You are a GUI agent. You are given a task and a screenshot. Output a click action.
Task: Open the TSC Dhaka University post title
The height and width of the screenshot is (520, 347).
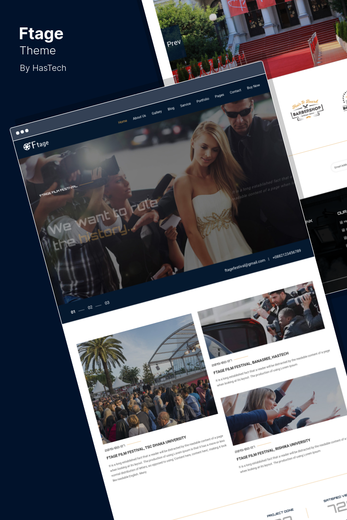point(146,448)
